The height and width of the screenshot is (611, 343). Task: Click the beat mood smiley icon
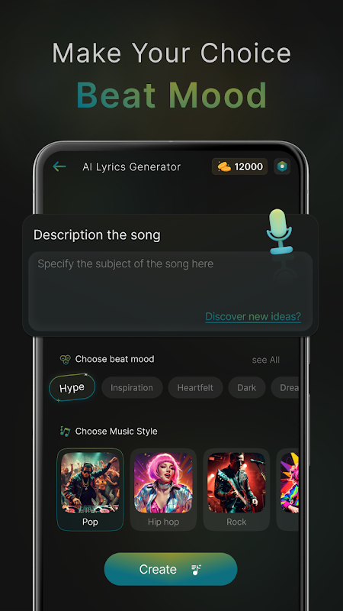point(65,359)
